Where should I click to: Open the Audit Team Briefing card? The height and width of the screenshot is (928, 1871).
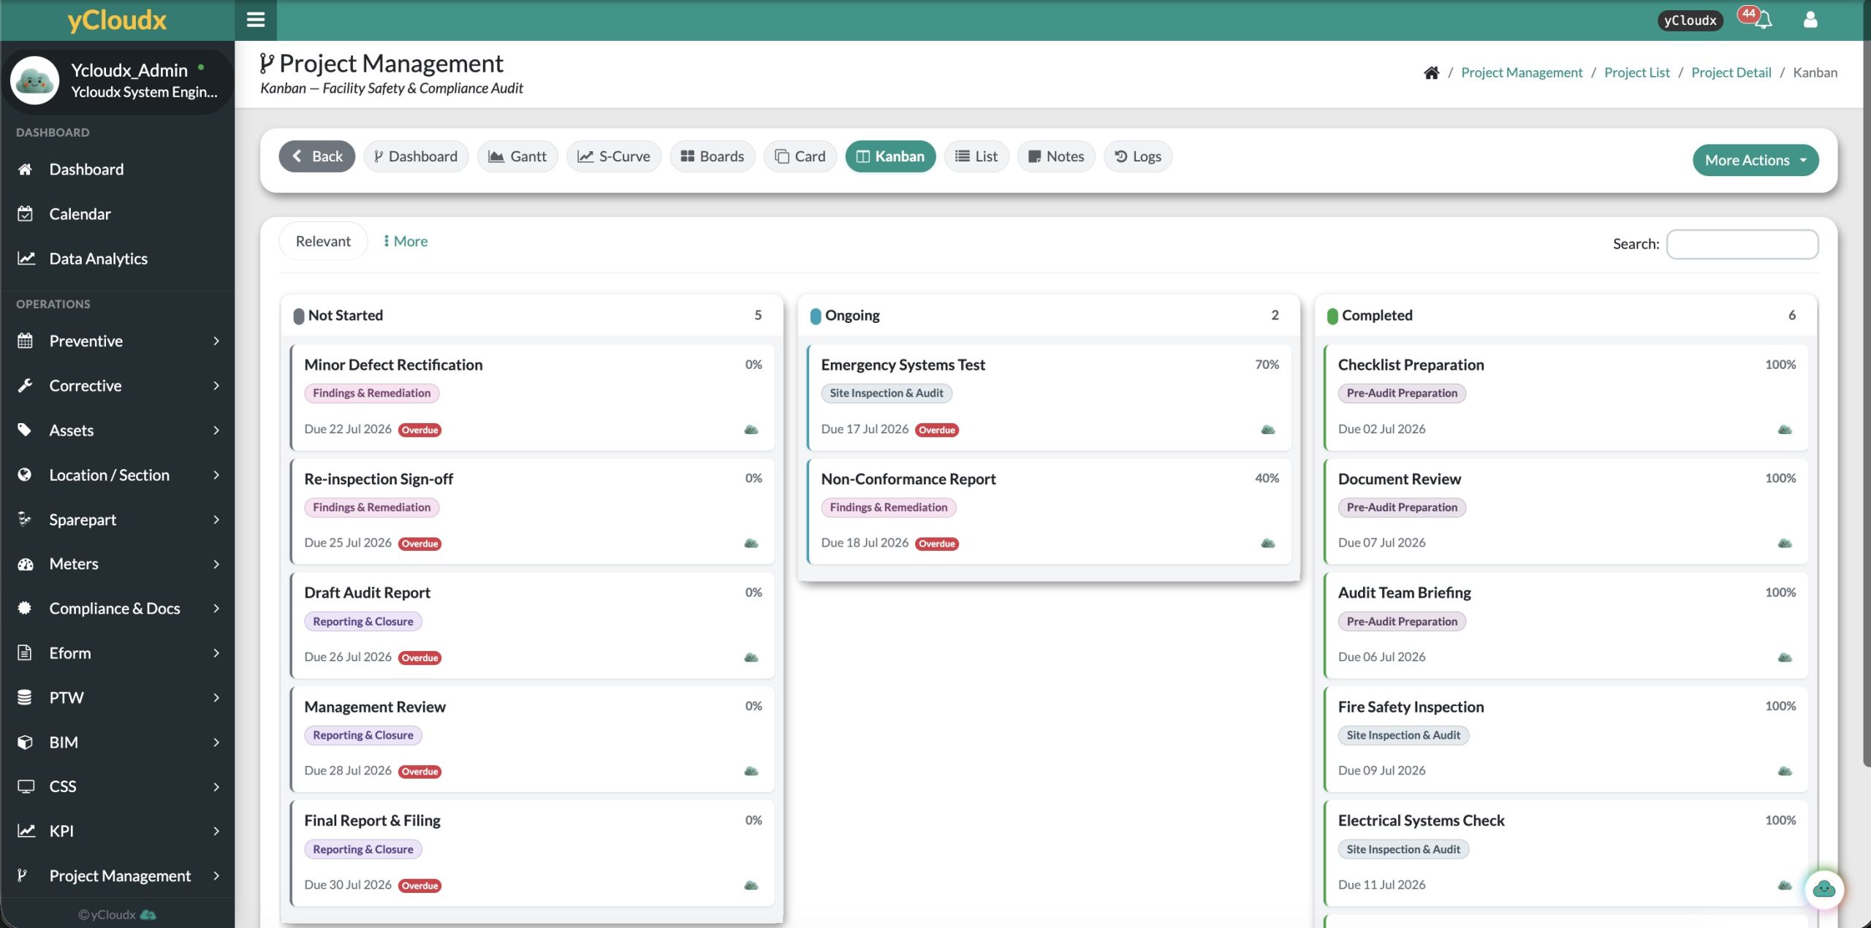1566,625
